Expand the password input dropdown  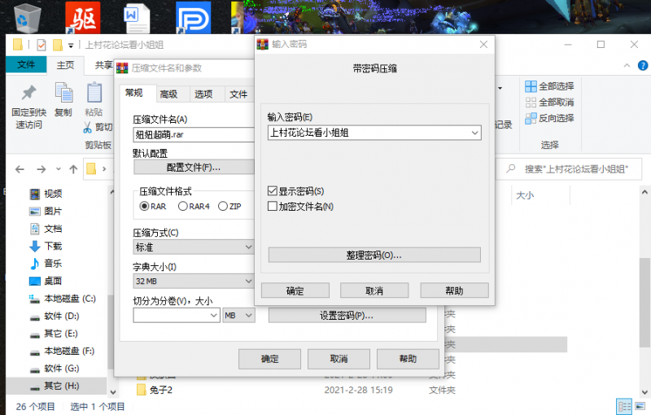[474, 133]
